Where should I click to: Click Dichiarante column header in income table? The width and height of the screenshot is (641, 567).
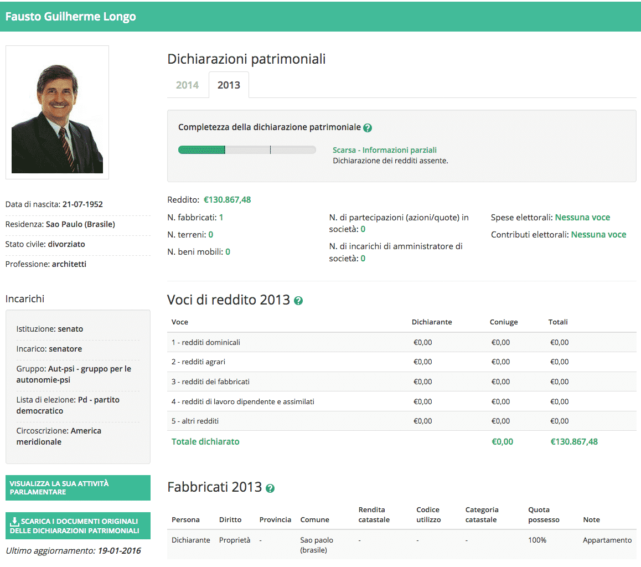(x=432, y=322)
